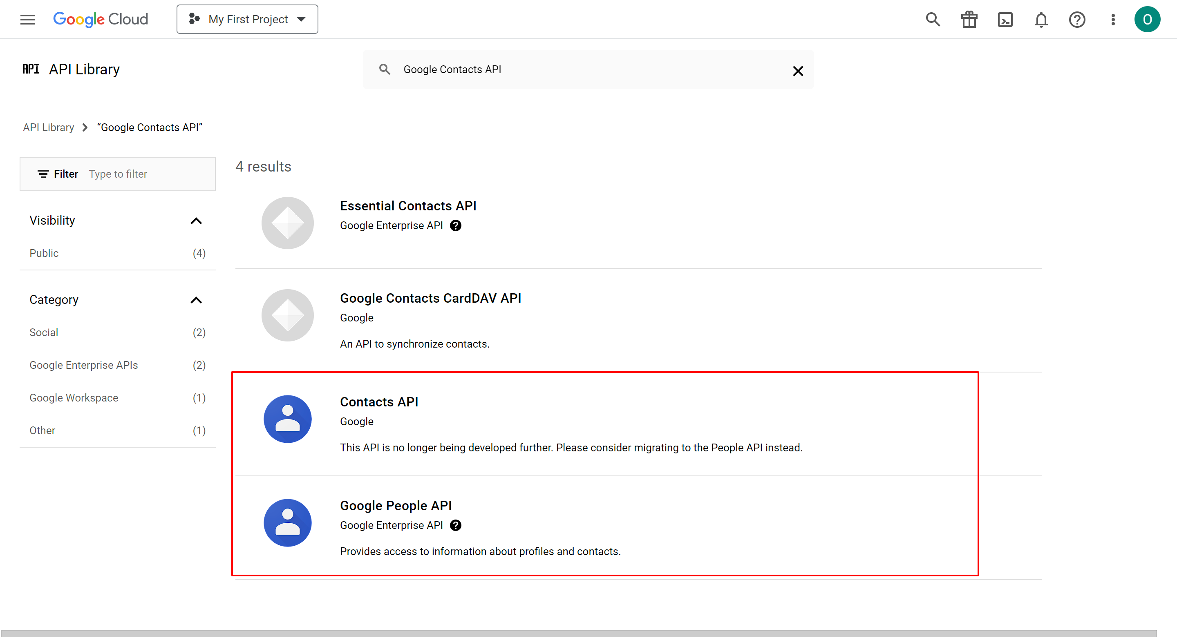Image resolution: width=1177 pixels, height=638 pixels.
Task: Click the Filter lines icon
Action: pos(43,174)
